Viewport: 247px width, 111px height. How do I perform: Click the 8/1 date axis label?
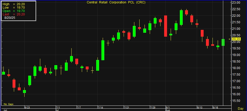pos(168,107)
